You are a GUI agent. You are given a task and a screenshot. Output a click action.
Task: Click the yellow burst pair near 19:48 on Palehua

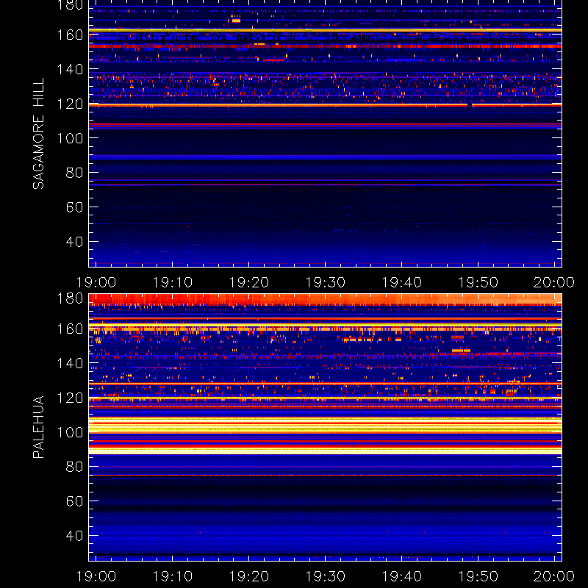click(462, 351)
